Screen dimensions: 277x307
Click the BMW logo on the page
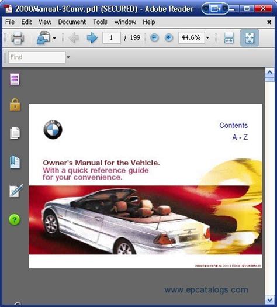point(53,130)
